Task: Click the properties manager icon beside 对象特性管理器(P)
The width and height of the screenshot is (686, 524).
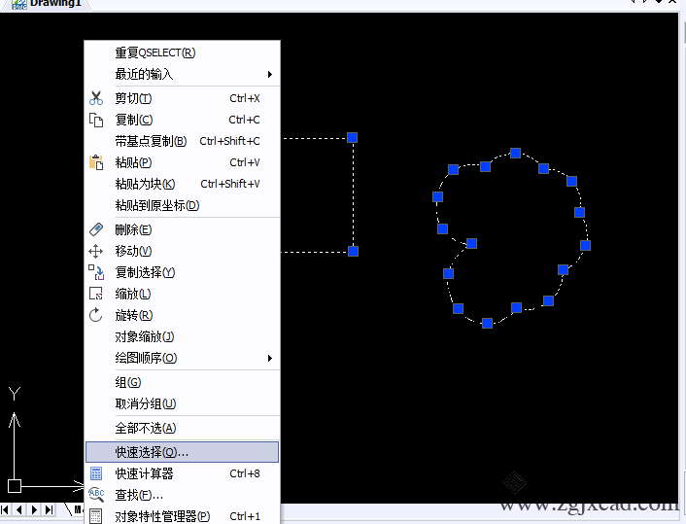Action: click(96, 516)
